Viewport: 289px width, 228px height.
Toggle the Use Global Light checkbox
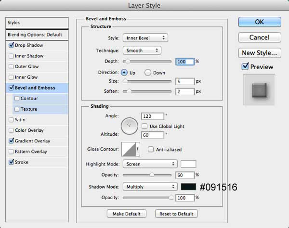coord(144,126)
